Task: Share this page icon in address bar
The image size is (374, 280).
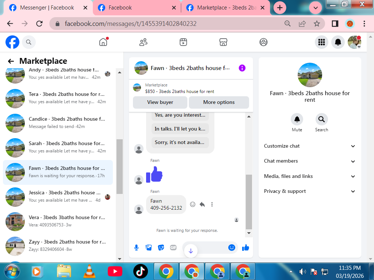Action: pyautogui.click(x=302, y=24)
